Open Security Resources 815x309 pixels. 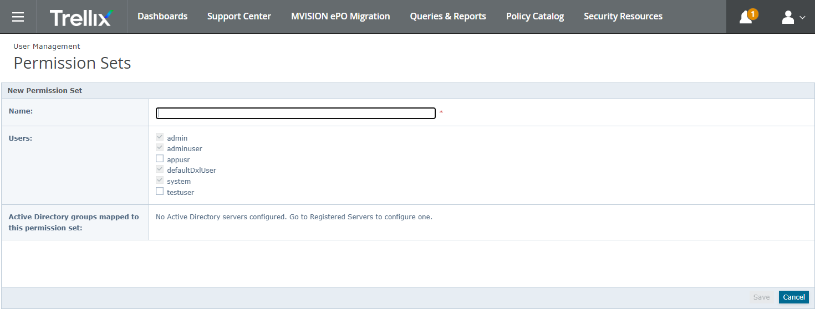tap(623, 17)
